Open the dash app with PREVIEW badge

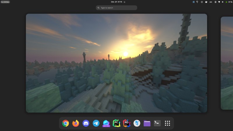tap(106, 123)
